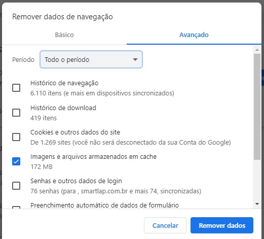The width and height of the screenshot is (264, 239).
Task: Toggle Preenchimento automático de dados checkbox
Action: tap(16, 208)
